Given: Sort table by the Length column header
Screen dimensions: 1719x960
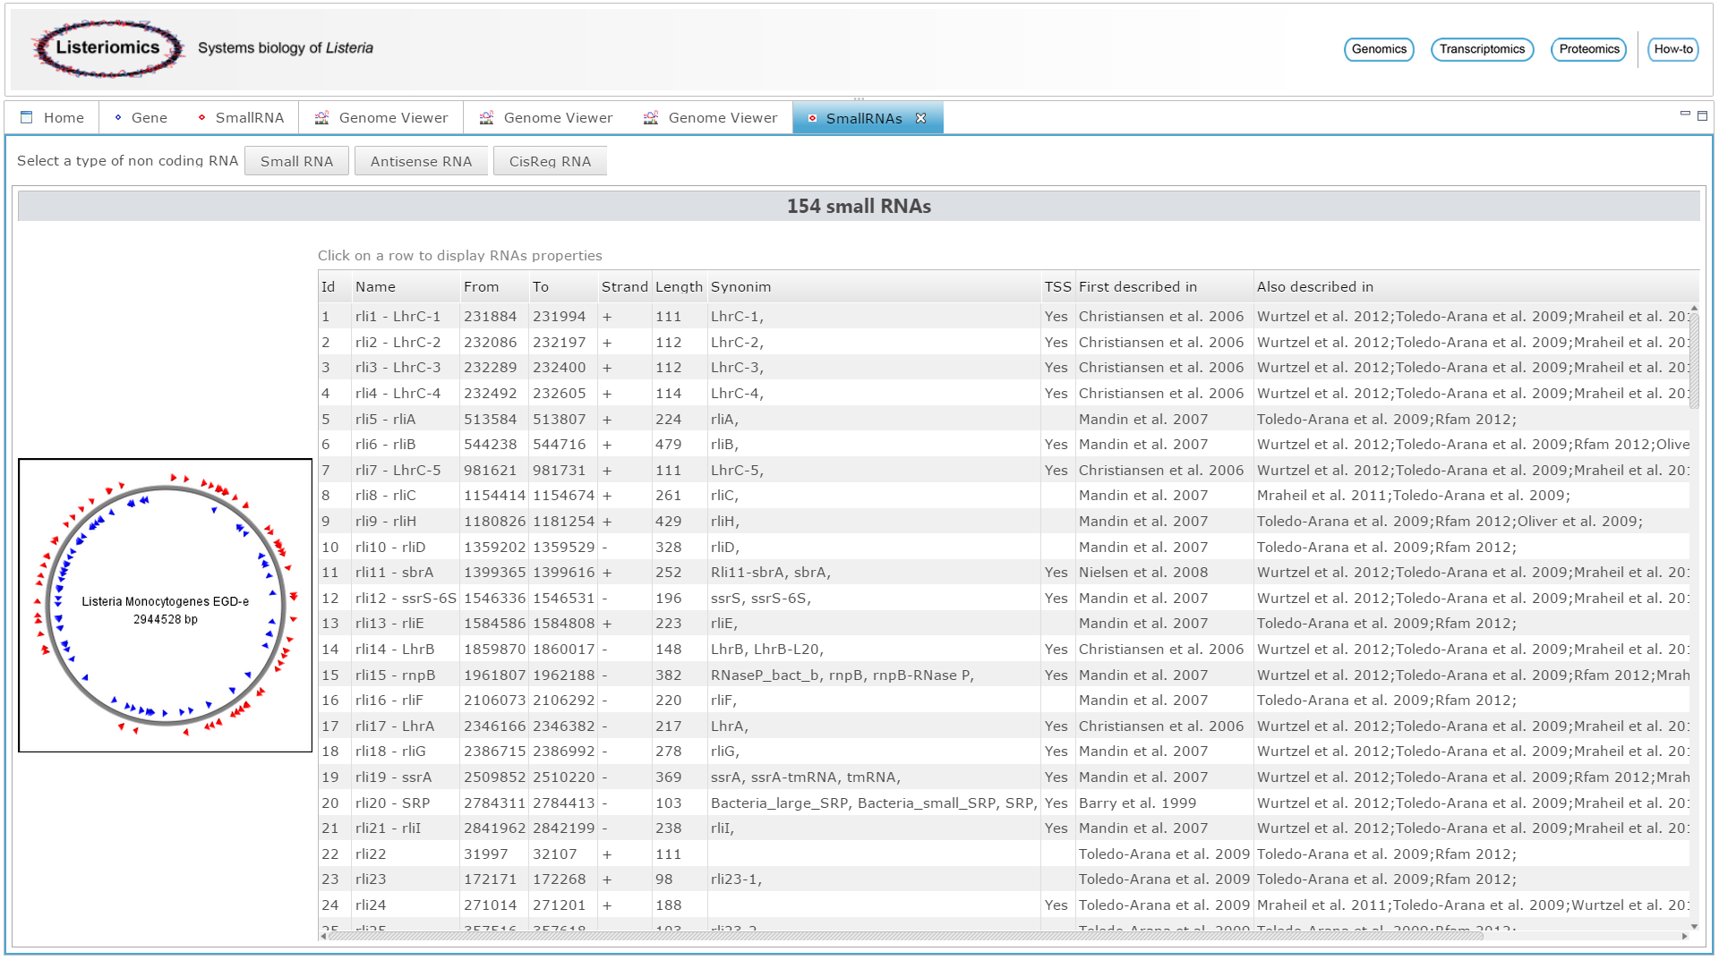Looking at the screenshot, I should click(x=678, y=287).
